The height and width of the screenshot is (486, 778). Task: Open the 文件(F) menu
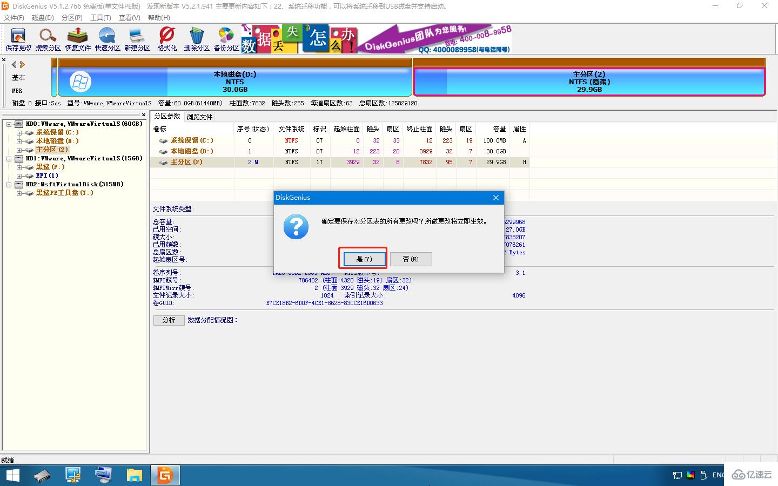(14, 18)
